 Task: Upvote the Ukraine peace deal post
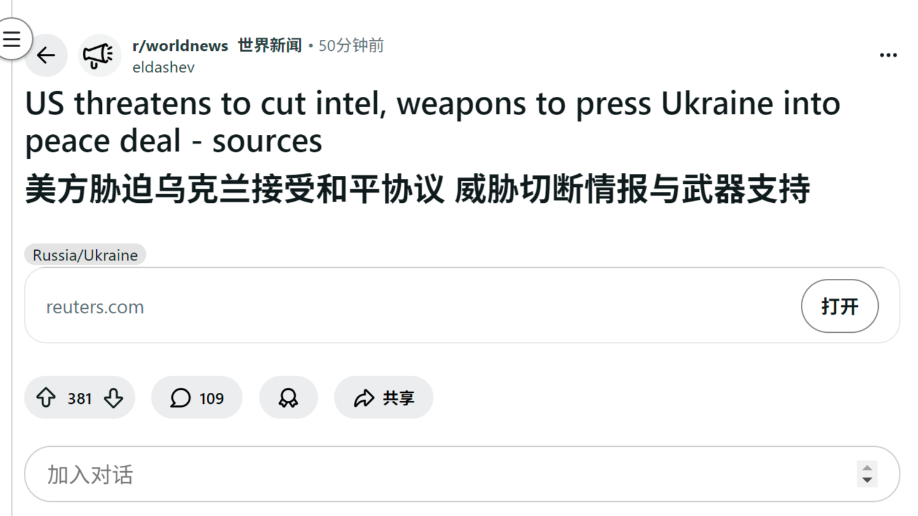(x=46, y=398)
